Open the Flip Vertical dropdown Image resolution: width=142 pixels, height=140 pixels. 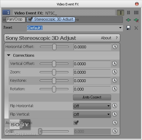tap(92, 114)
